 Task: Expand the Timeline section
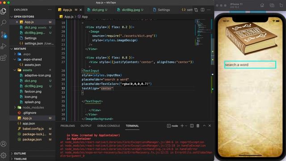tap(32, 159)
